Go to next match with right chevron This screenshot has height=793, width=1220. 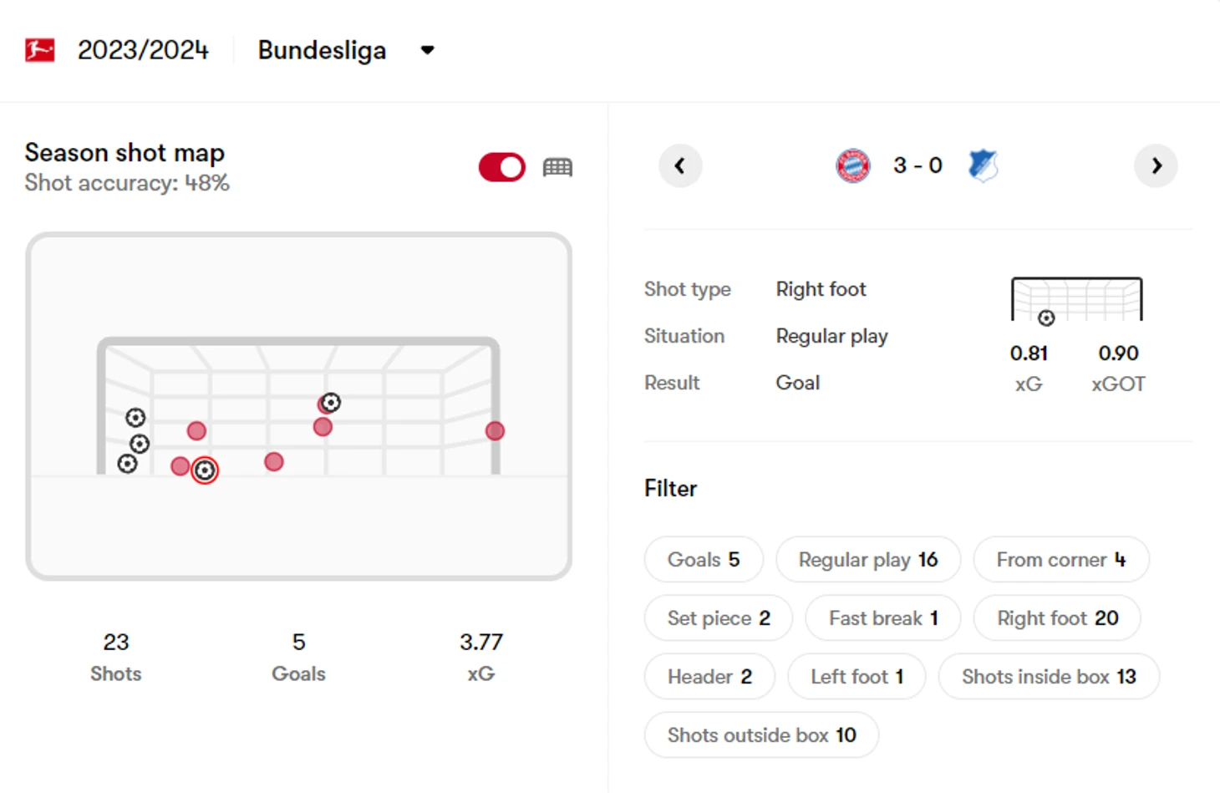point(1156,165)
